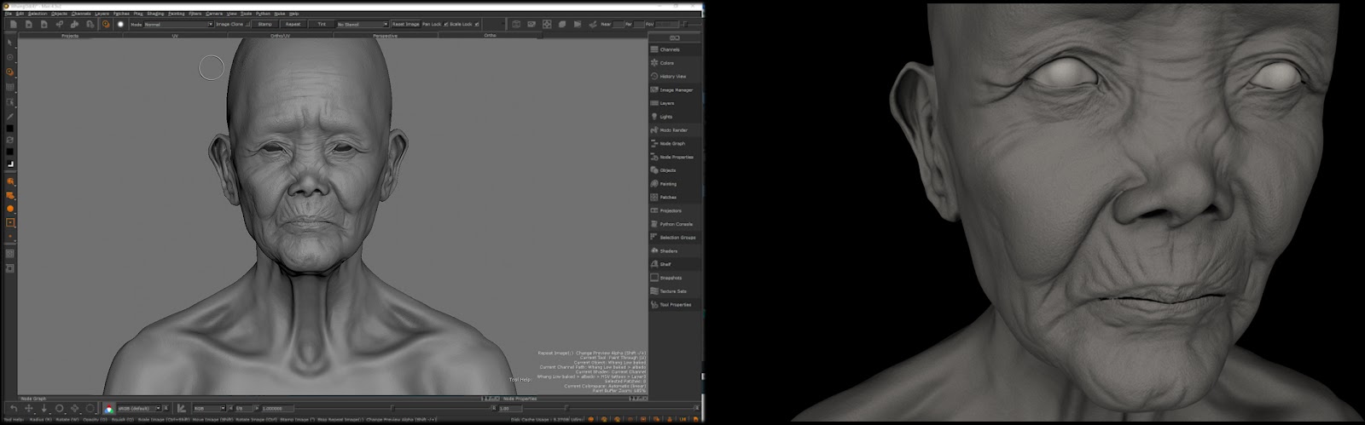This screenshot has width=1365, height=425.
Task: Open the Node Properties palette
Action: pyautogui.click(x=677, y=157)
